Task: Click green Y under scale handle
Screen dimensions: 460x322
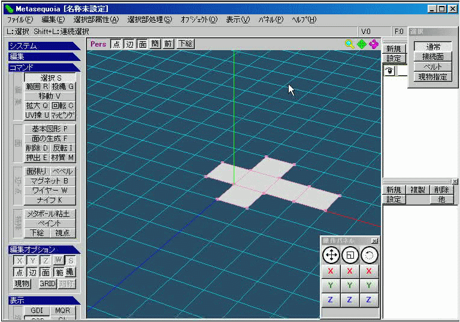Action: [350, 286]
